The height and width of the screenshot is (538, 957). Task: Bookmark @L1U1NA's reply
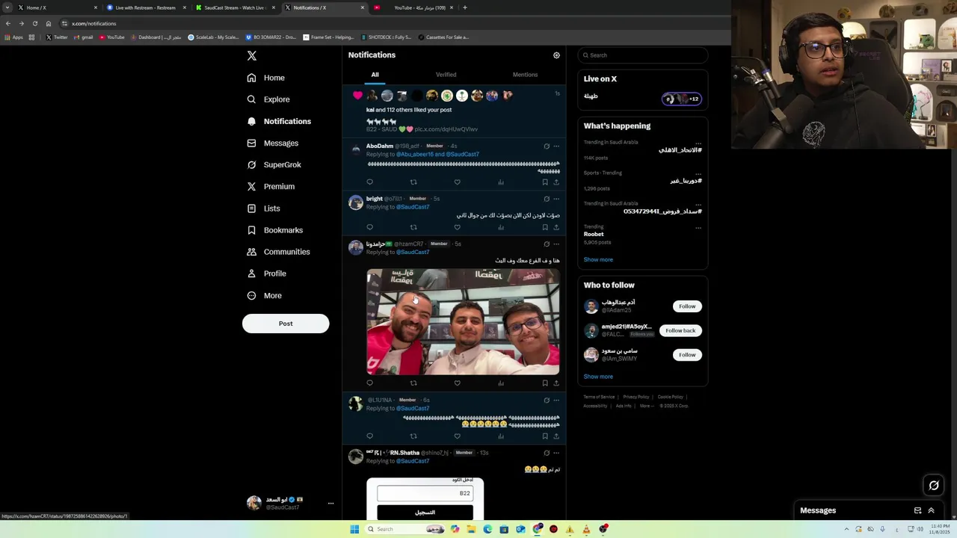545,436
